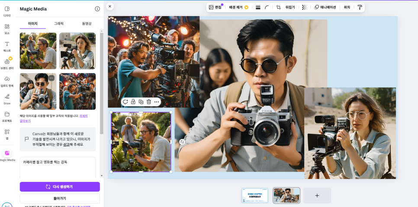Click the prompt text input field
This screenshot has height=207, width=418.
58,168
